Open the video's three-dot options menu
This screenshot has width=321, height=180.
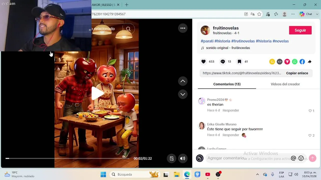183,28
